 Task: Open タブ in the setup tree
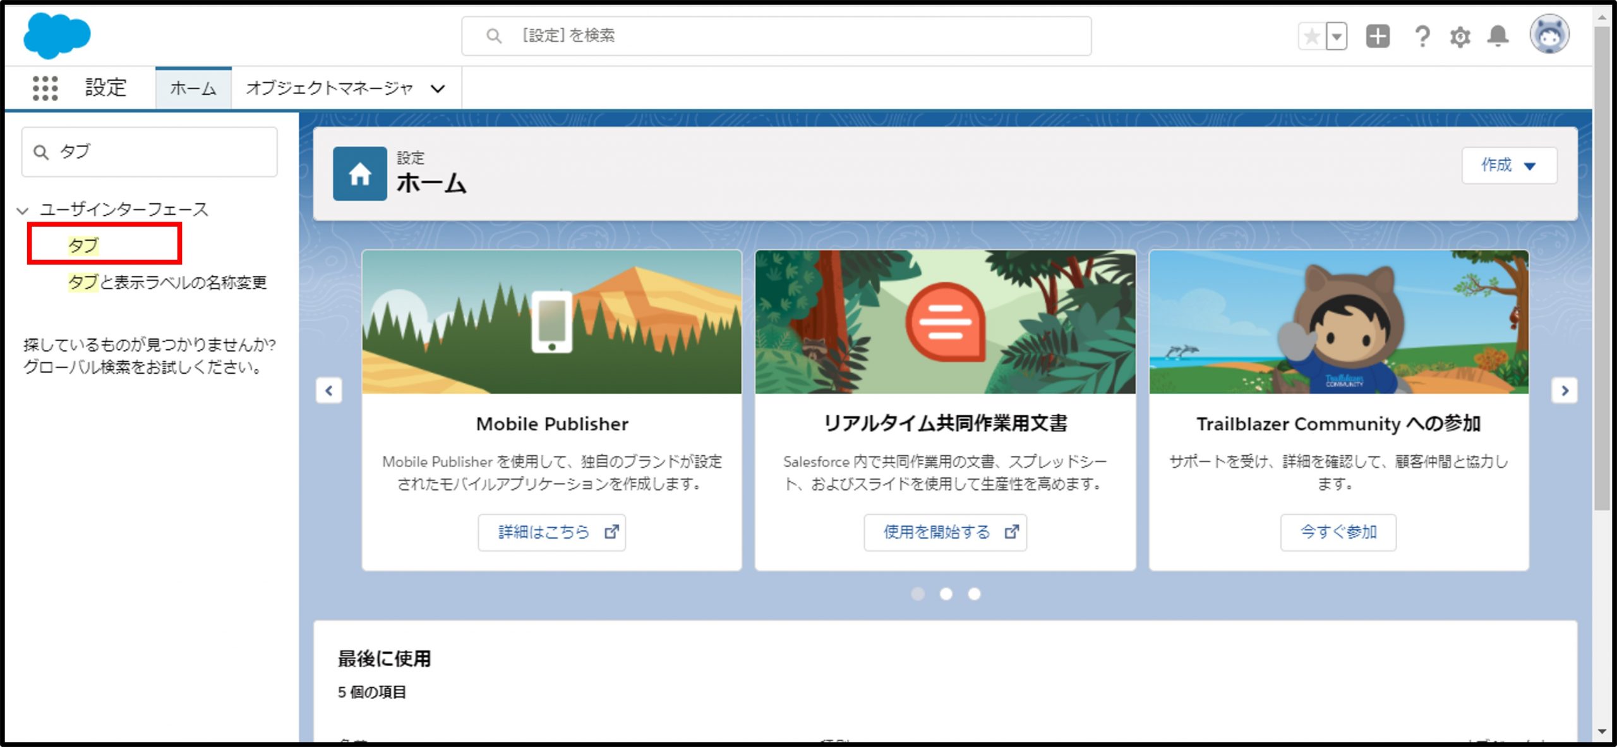point(83,244)
